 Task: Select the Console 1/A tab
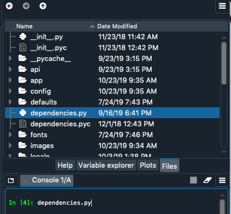tap(47, 181)
